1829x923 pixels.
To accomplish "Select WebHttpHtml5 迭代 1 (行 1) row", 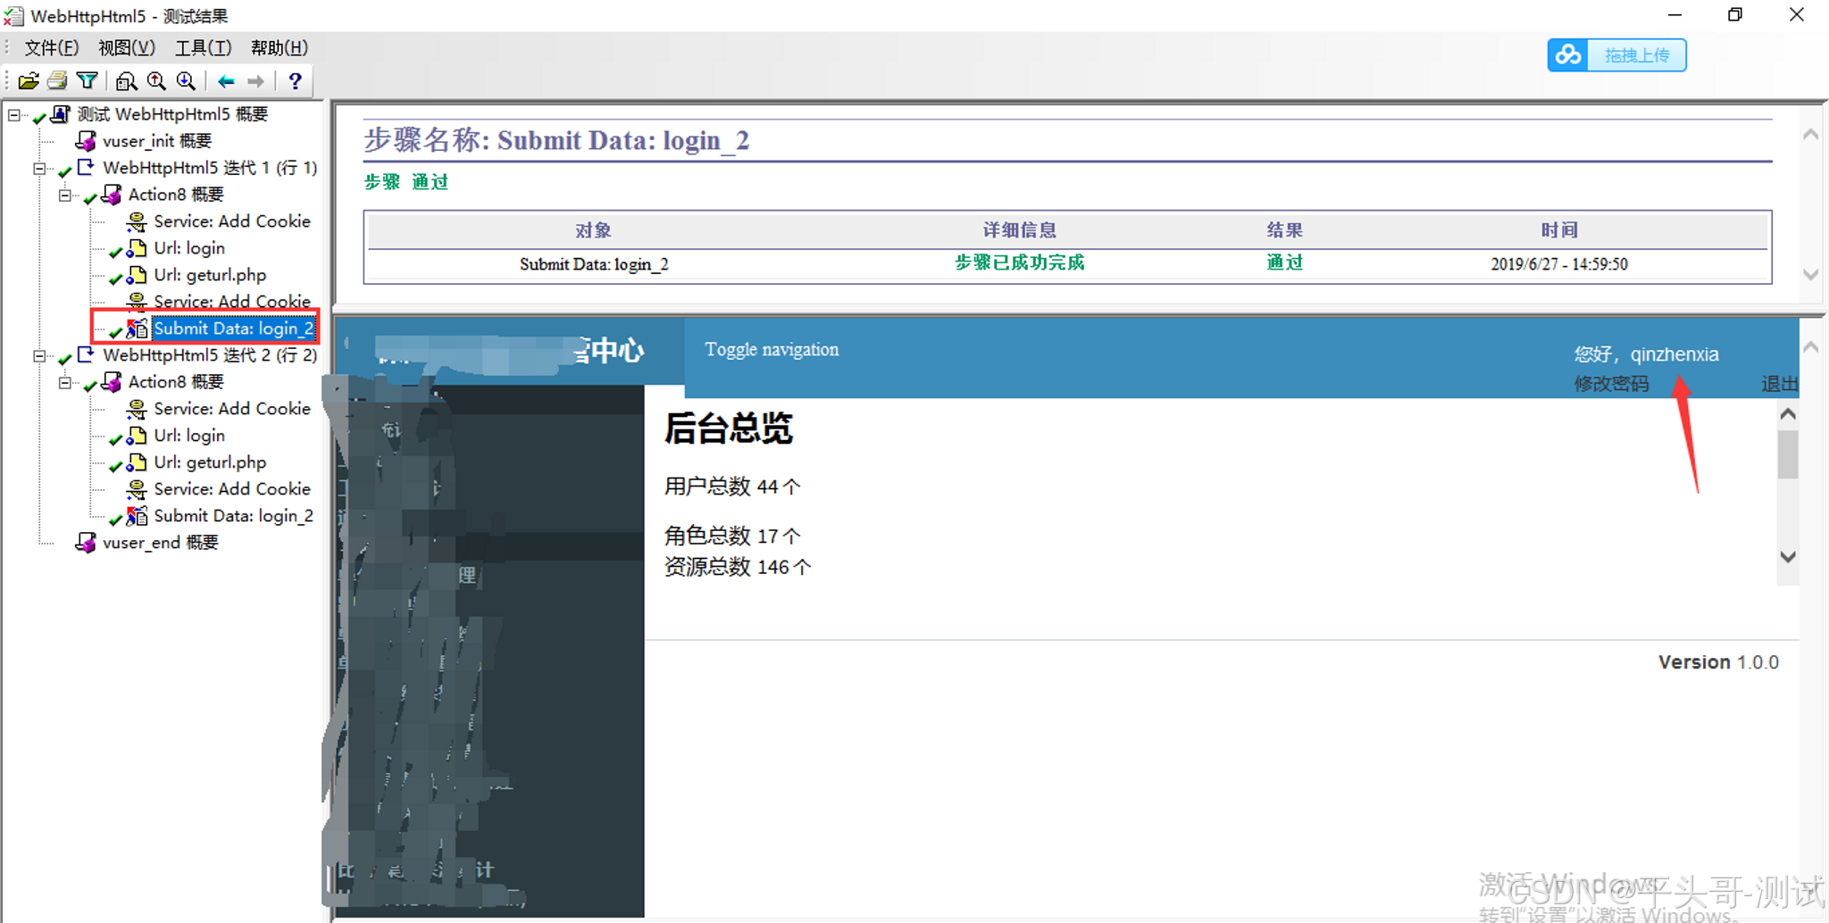I will click(x=210, y=168).
